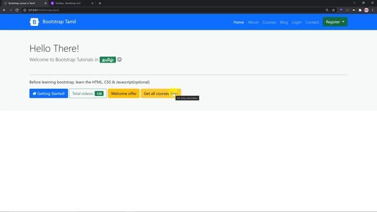Reload the page with refresh icon

(17, 10)
